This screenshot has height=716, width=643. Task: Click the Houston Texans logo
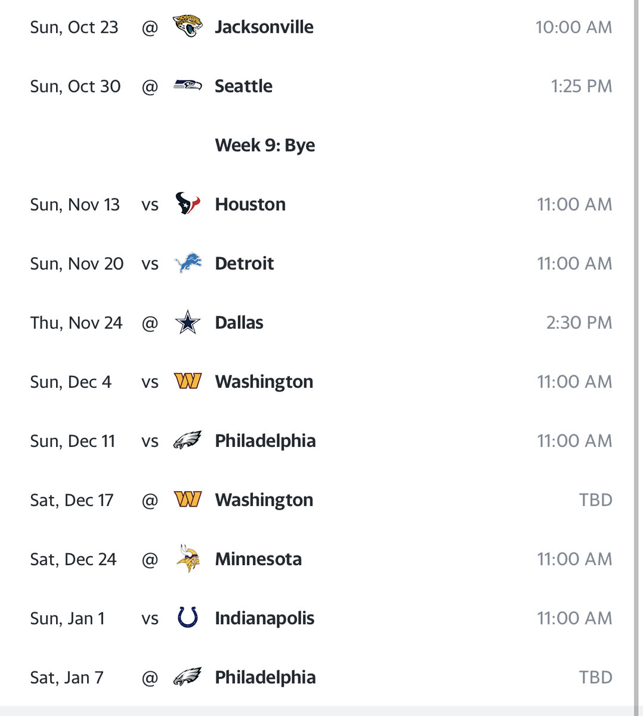(187, 203)
